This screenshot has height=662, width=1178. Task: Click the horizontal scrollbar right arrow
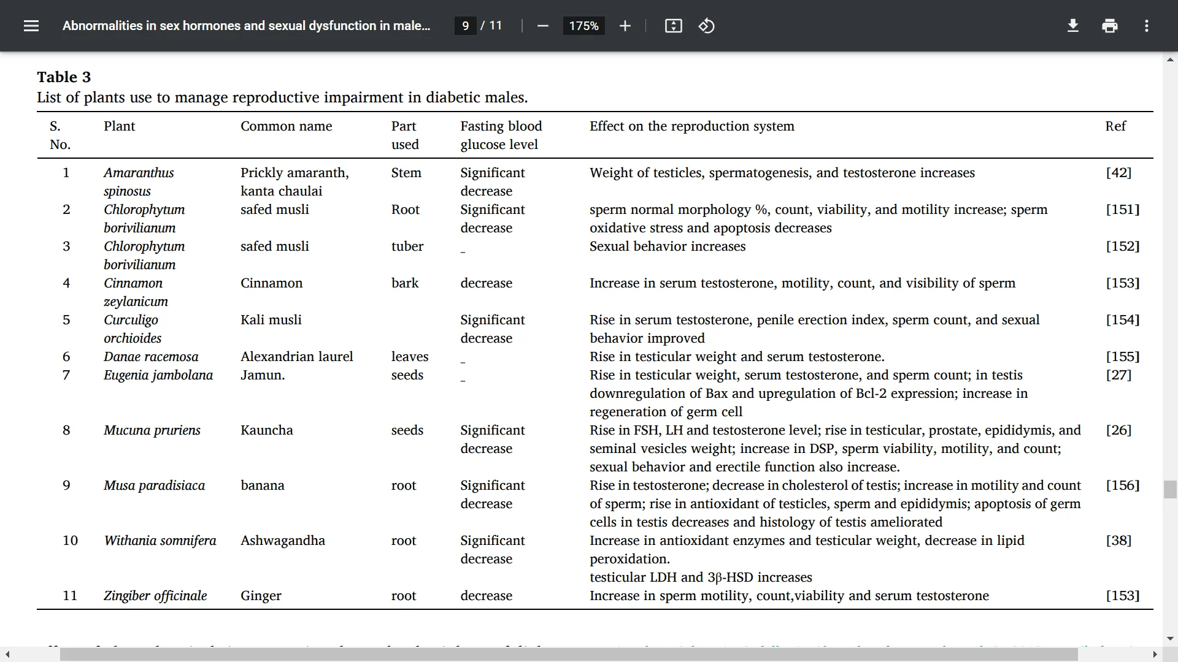(1155, 655)
